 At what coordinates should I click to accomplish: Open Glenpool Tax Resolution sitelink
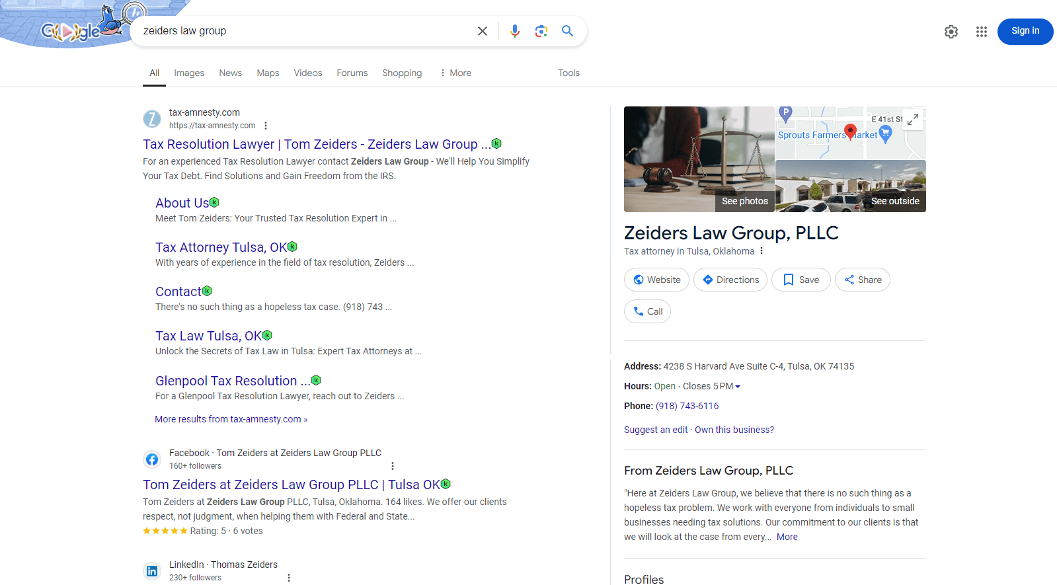click(x=233, y=381)
